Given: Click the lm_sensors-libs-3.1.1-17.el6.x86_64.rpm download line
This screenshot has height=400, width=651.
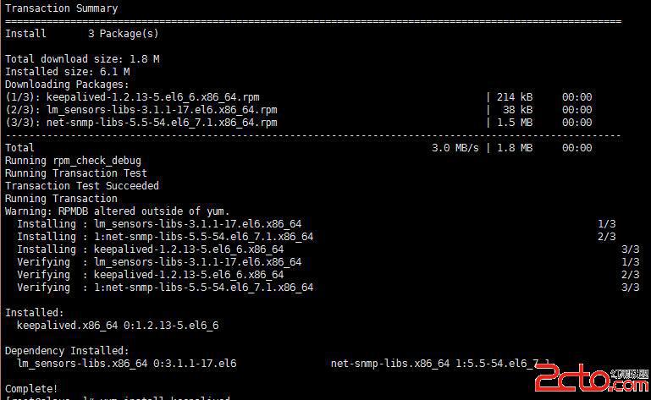Looking at the screenshot, I should 299,110.
